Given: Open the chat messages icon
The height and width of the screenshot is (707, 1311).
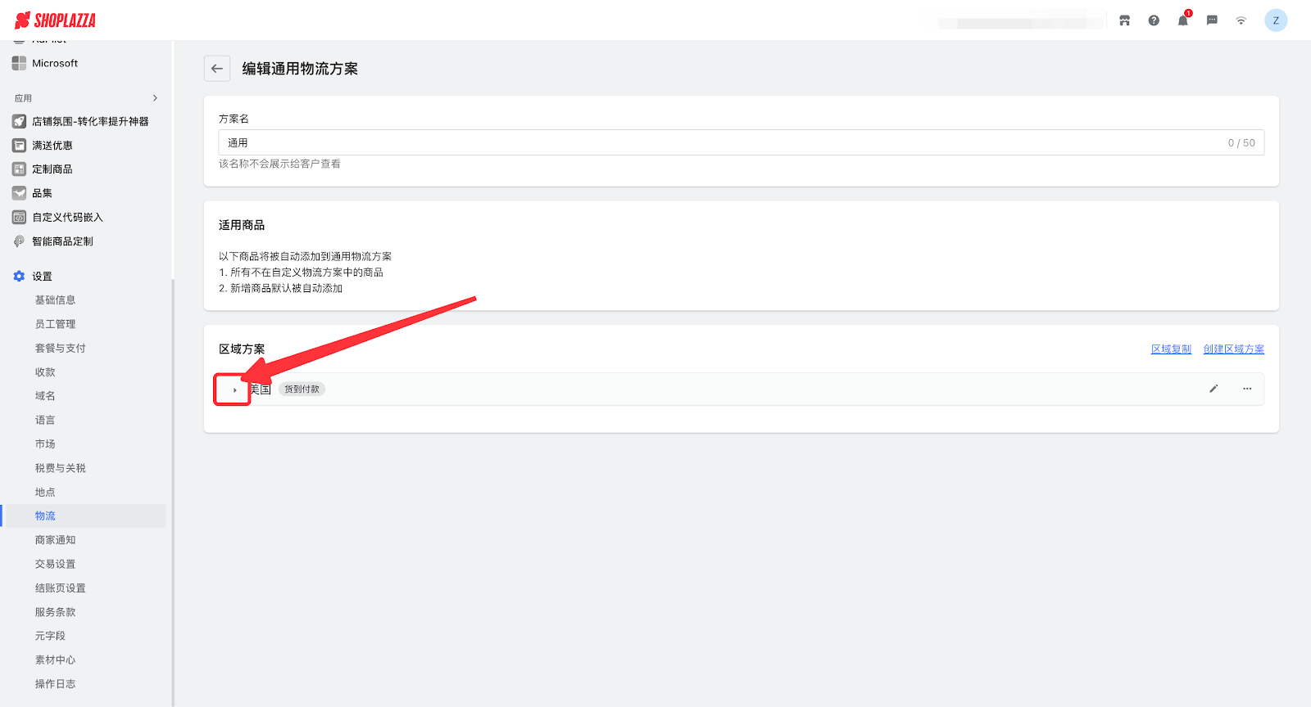Looking at the screenshot, I should [1212, 20].
